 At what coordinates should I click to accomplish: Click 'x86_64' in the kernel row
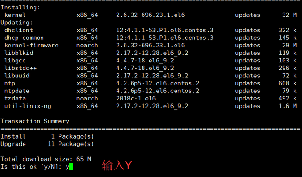(87, 15)
